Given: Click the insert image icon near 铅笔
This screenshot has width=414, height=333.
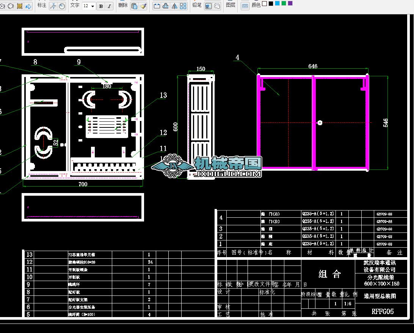Looking at the screenshot, I should coord(208,6).
